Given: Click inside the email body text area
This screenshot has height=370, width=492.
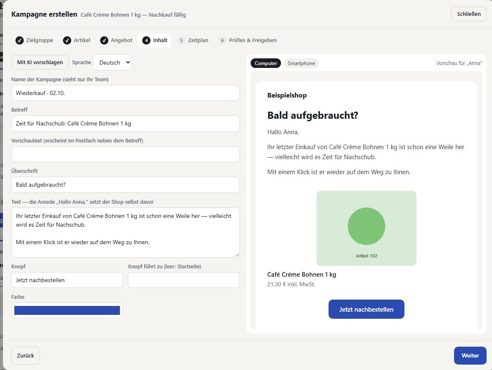Looking at the screenshot, I should pyautogui.click(x=126, y=232).
